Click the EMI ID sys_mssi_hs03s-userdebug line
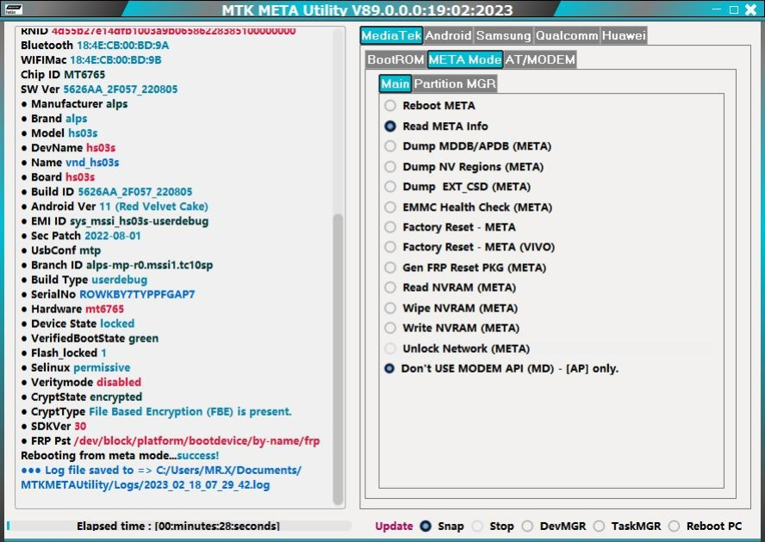765x542 pixels. (115, 221)
